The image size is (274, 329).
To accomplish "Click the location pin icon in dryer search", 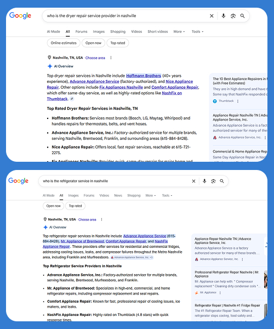I will pyautogui.click(x=49, y=57).
